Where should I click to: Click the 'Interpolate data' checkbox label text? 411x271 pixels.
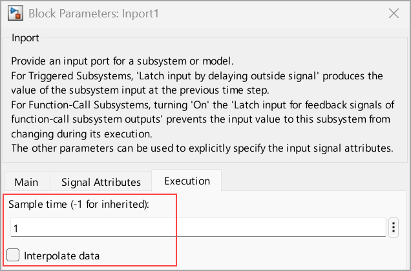point(61,256)
